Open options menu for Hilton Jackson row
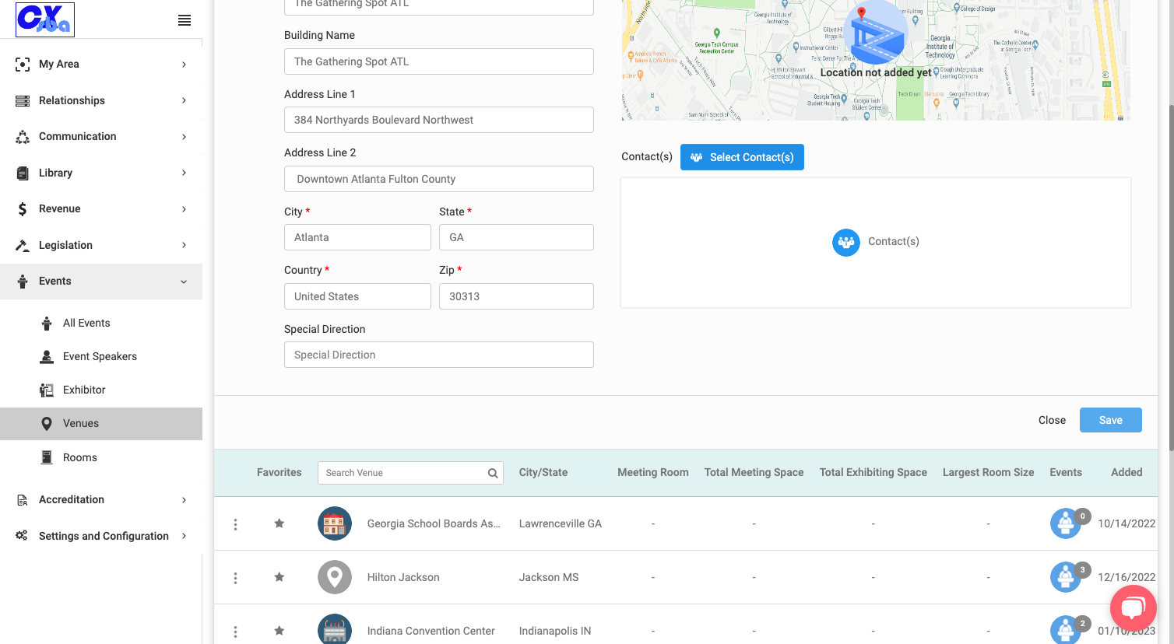Viewport: 1174px width, 644px height. 235,578
